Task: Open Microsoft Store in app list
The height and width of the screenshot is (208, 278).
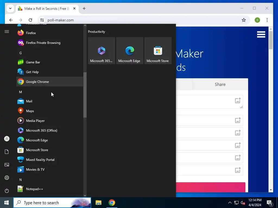Action: click(50, 150)
